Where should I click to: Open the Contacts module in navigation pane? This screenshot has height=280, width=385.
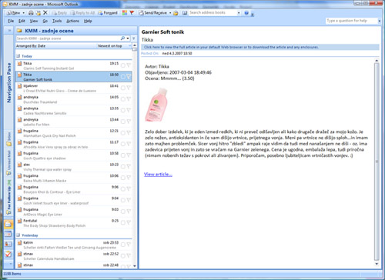pyautogui.click(x=8, y=244)
